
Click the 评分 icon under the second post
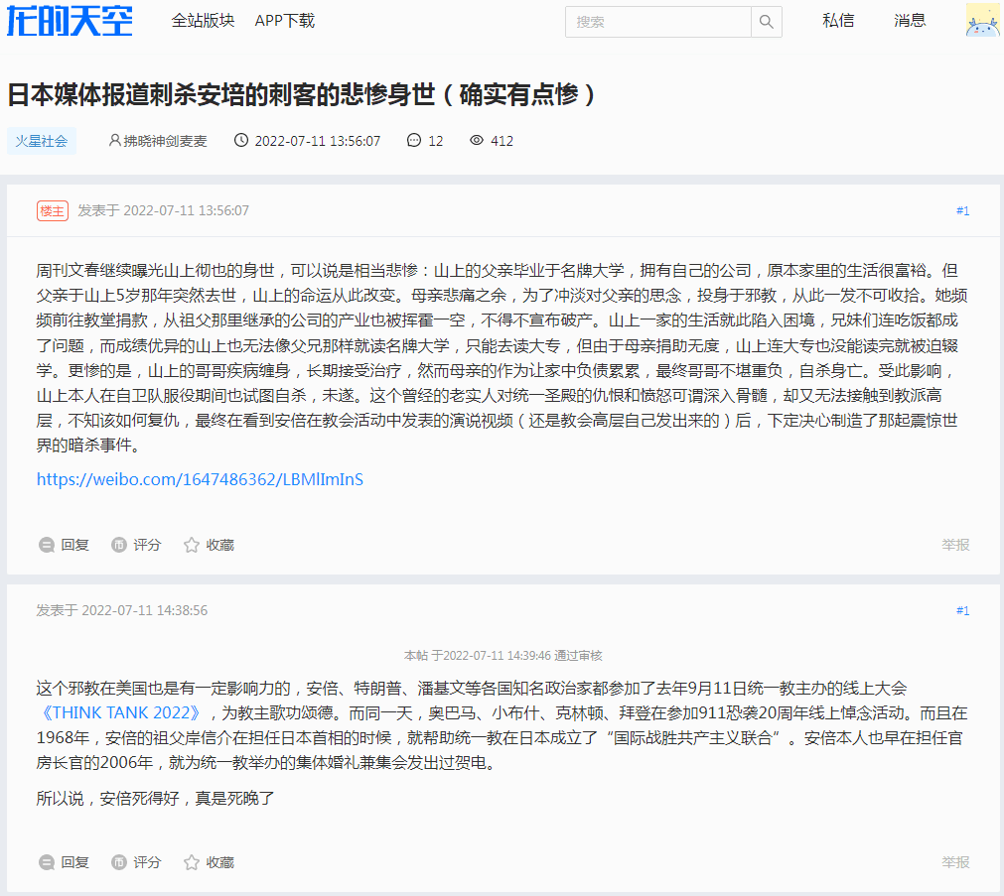point(118,862)
